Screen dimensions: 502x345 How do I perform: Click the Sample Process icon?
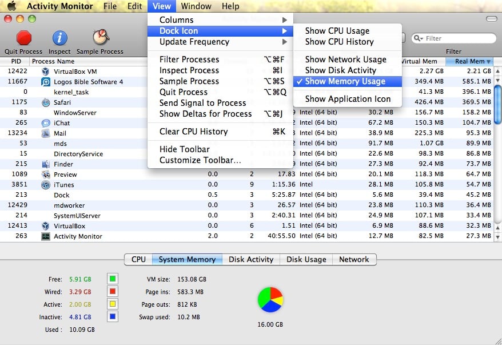(101, 37)
